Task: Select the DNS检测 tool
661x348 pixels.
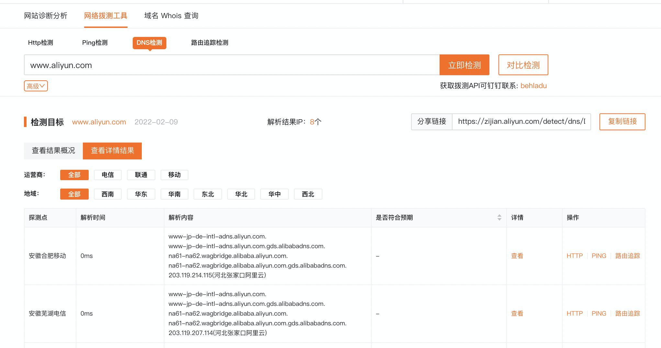Action: coord(149,43)
